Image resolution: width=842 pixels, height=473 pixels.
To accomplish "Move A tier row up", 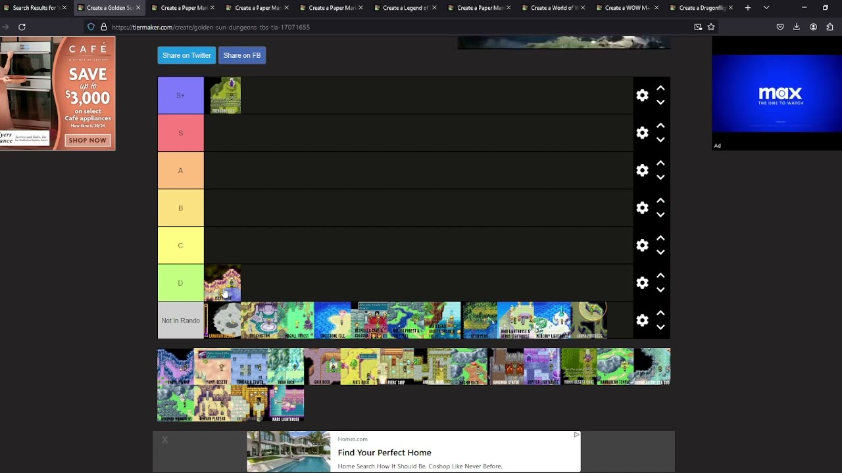I will pyautogui.click(x=660, y=163).
